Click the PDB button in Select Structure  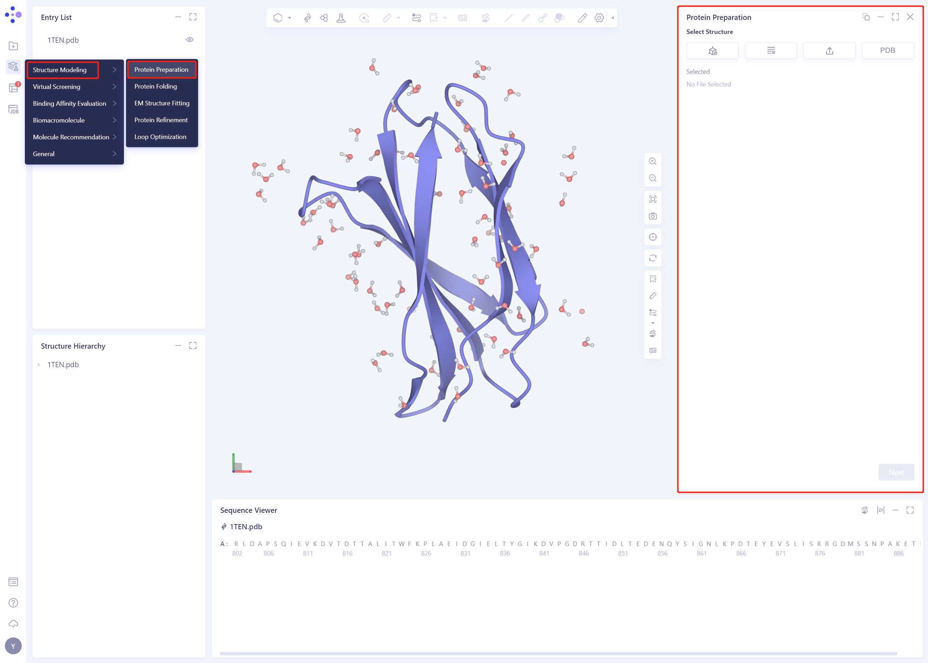coord(887,51)
